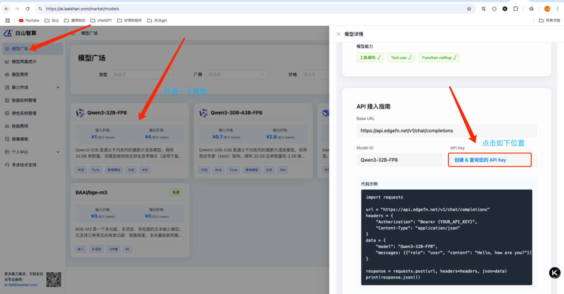The image size is (564, 294).
Task: Open the 厂商 filter dropdown
Action: point(236,75)
